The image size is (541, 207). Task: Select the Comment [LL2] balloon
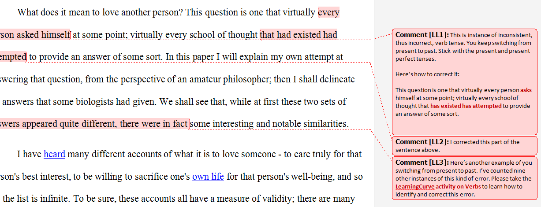pos(465,145)
